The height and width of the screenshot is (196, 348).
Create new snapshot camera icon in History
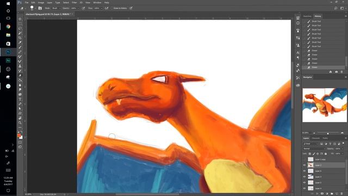336,72
